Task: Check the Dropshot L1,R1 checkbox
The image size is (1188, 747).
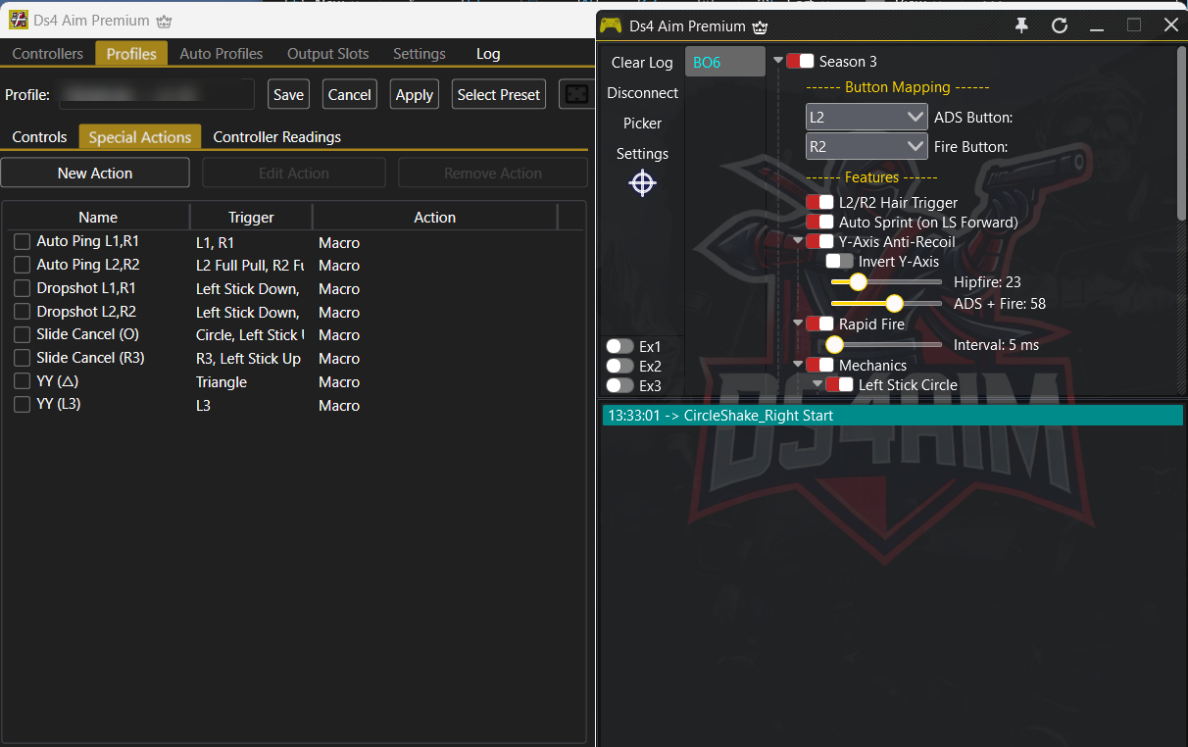Action: pos(23,288)
